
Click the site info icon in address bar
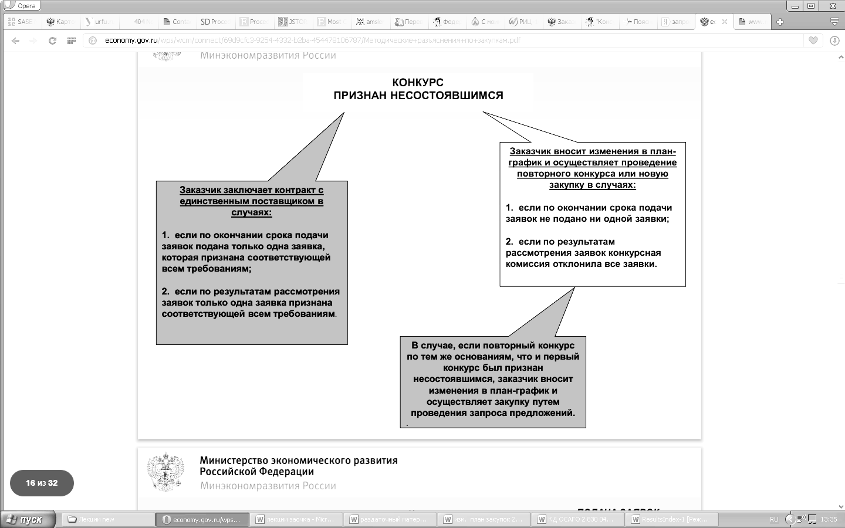(92, 40)
